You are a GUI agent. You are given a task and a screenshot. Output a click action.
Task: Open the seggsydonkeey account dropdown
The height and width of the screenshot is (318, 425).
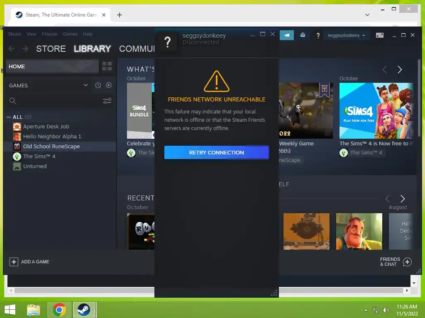click(x=346, y=36)
